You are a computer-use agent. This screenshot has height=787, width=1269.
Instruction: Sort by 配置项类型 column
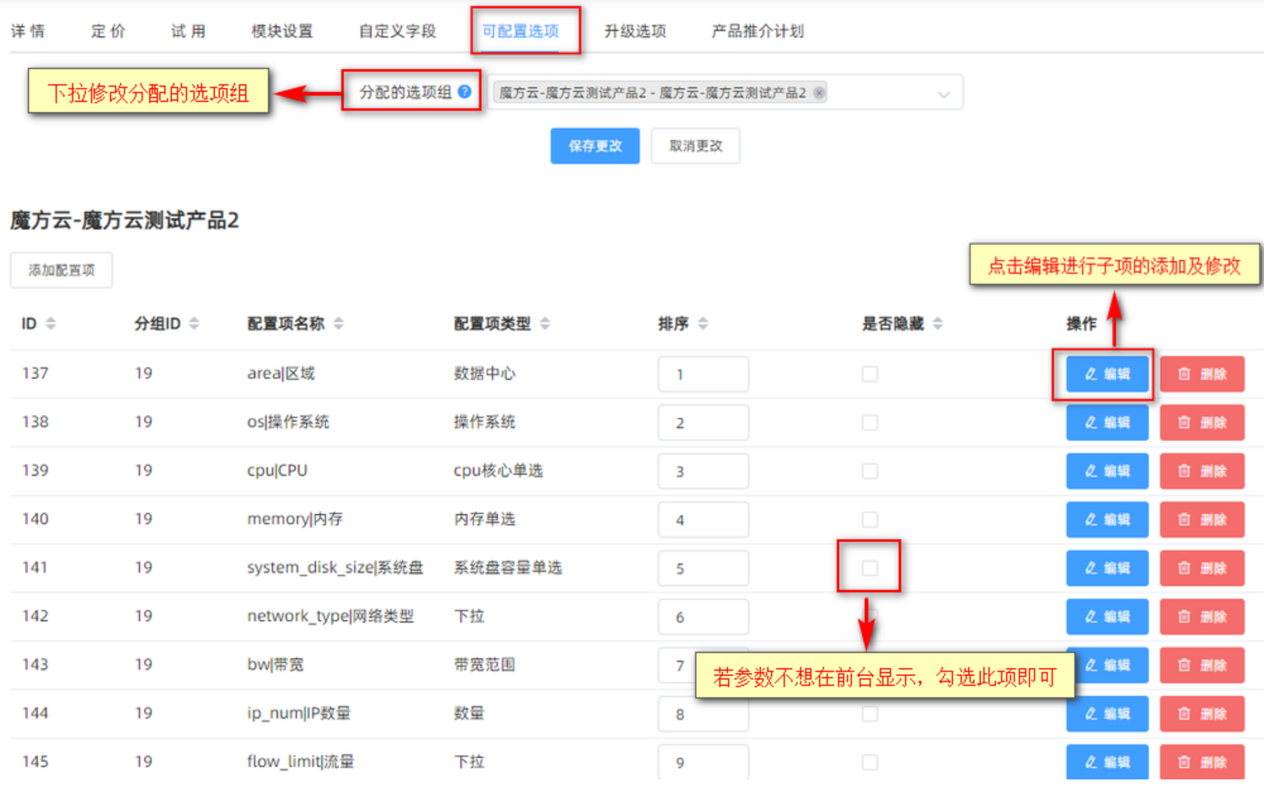pyautogui.click(x=544, y=324)
